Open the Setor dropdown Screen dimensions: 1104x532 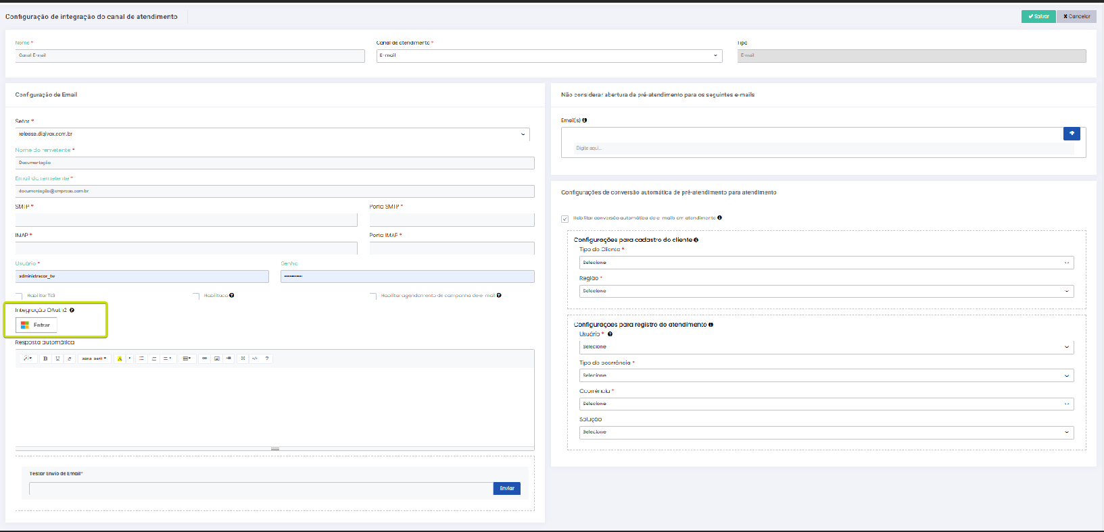pos(272,134)
